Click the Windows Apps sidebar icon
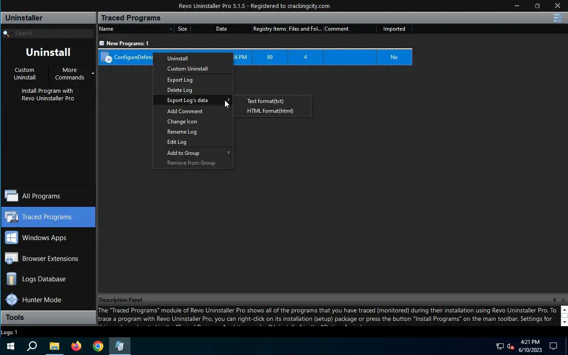Image resolution: width=568 pixels, height=355 pixels. click(x=12, y=237)
